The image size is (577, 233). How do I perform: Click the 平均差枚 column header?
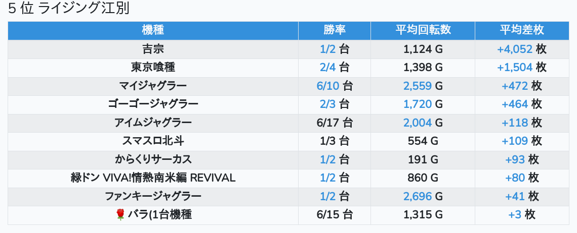(521, 30)
